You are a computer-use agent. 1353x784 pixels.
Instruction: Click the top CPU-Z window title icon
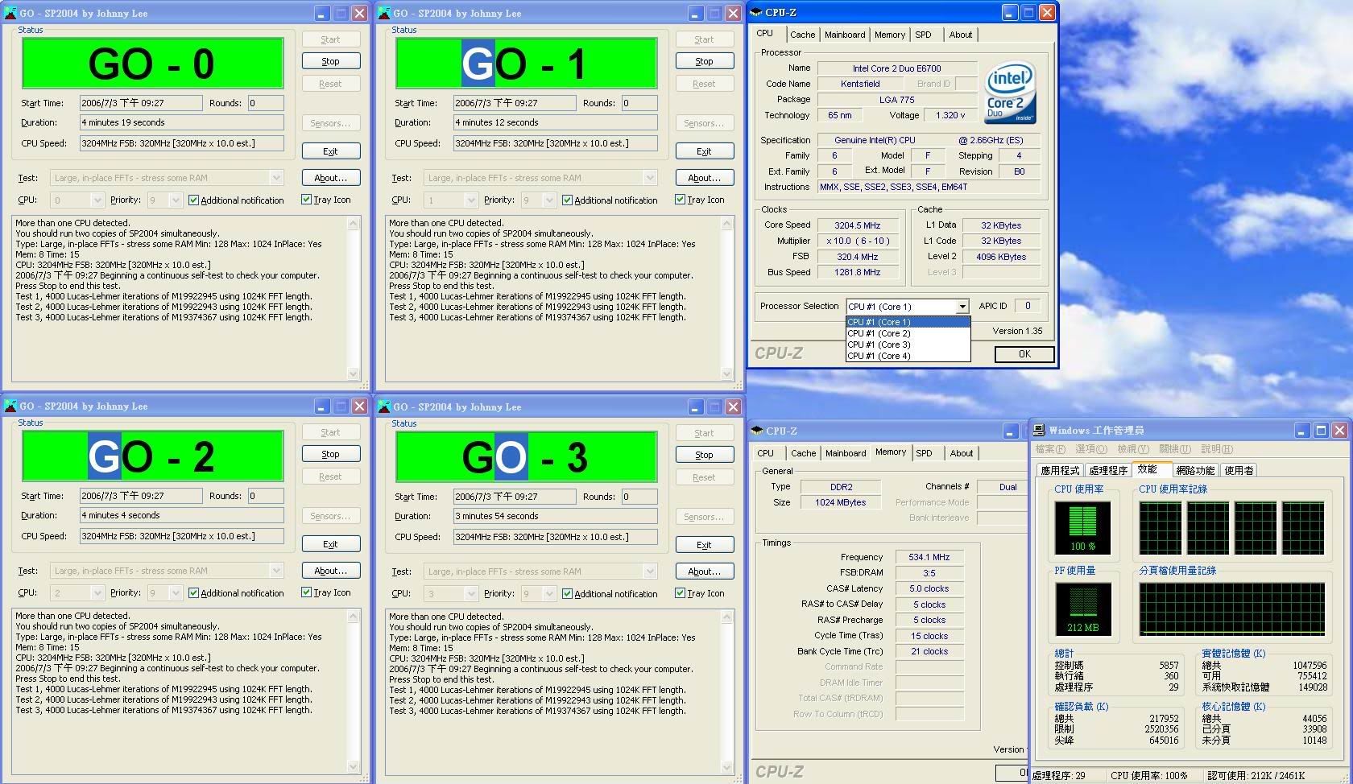(x=756, y=12)
